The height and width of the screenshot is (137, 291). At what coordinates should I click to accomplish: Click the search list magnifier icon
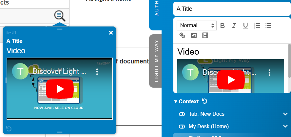click(x=60, y=16)
